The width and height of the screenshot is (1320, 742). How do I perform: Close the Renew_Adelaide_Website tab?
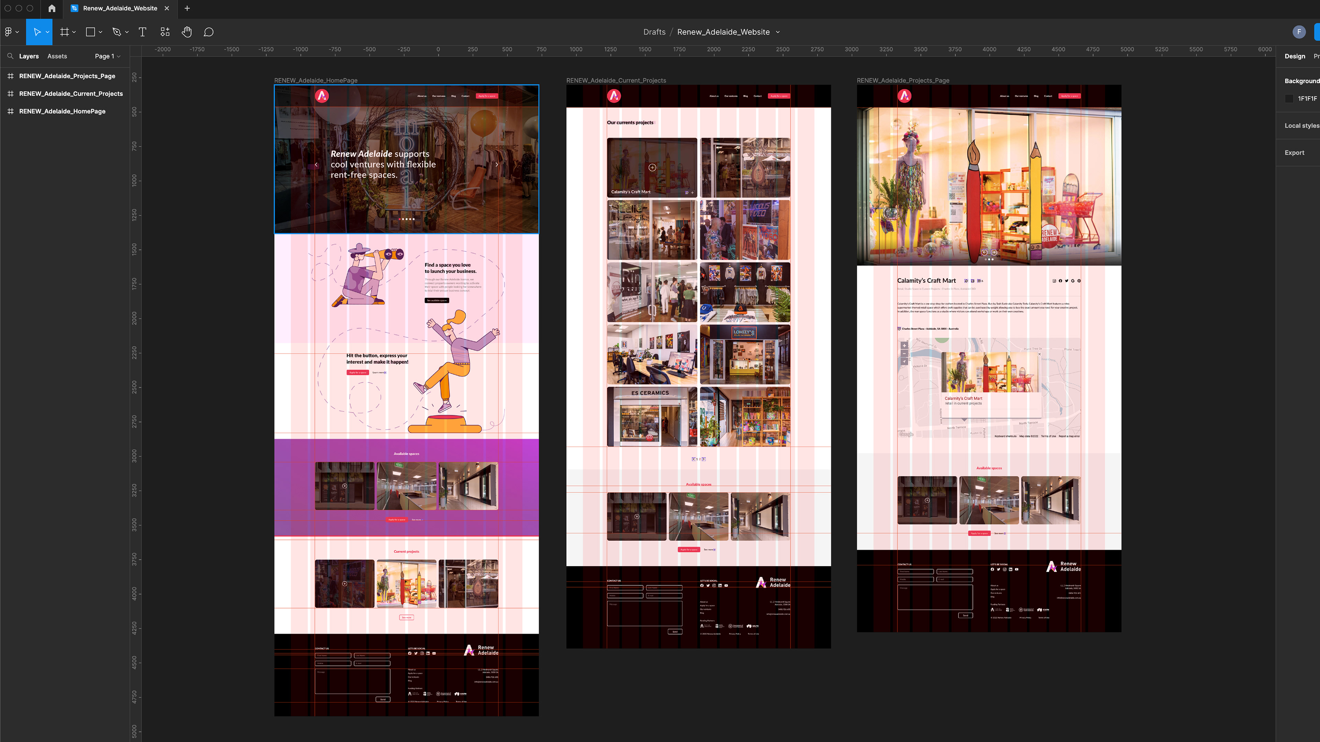click(167, 8)
